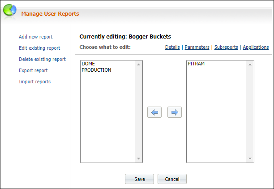Select PITRAM in the right list
The height and width of the screenshot is (189, 274).
click(196, 64)
